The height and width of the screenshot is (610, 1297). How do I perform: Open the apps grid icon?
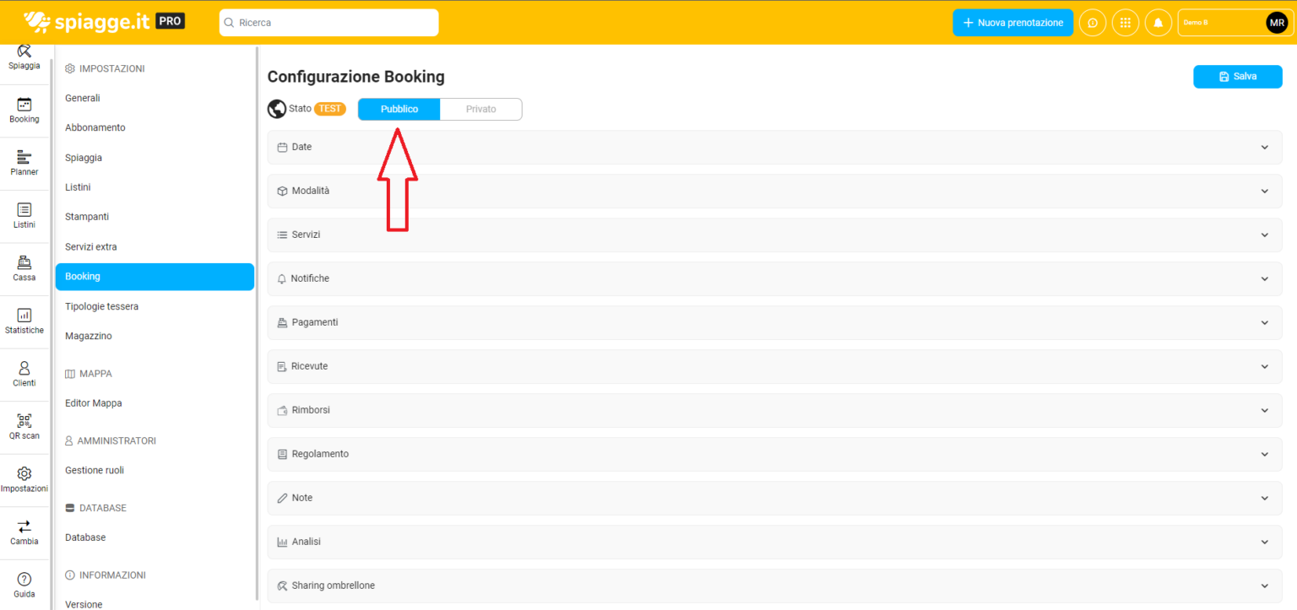[x=1125, y=23]
